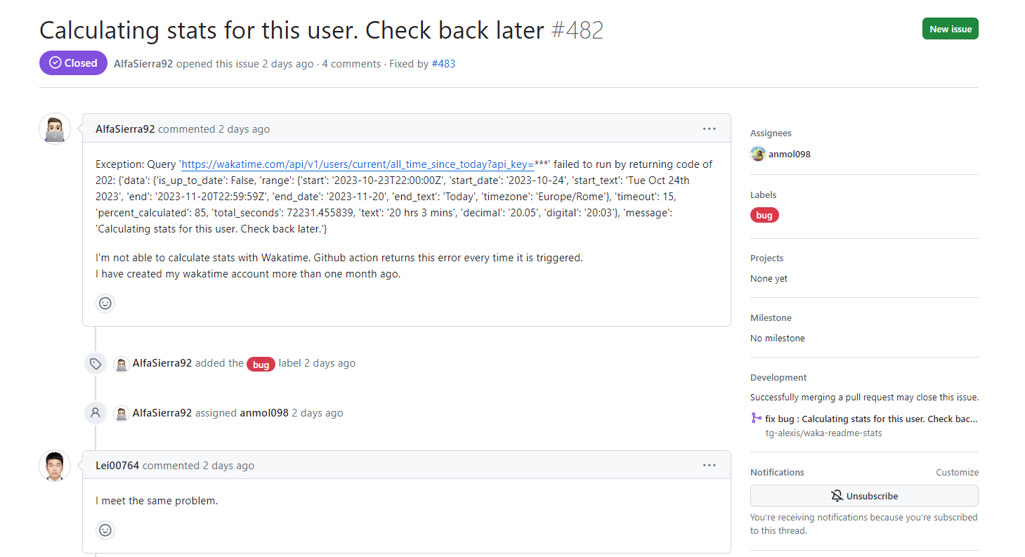Add emoji reaction to Lei00764's comment

click(105, 530)
